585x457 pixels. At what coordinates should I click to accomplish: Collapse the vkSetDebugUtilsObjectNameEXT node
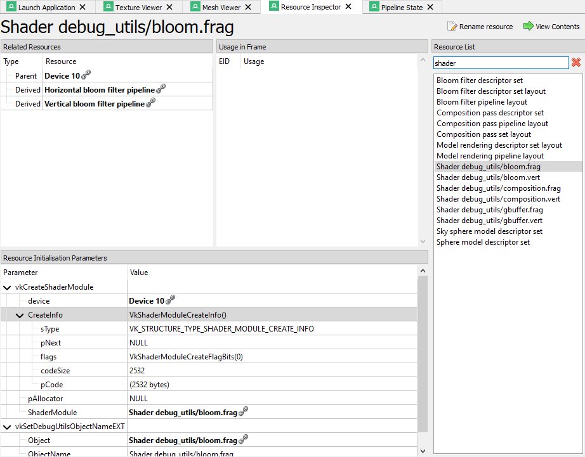(6, 427)
